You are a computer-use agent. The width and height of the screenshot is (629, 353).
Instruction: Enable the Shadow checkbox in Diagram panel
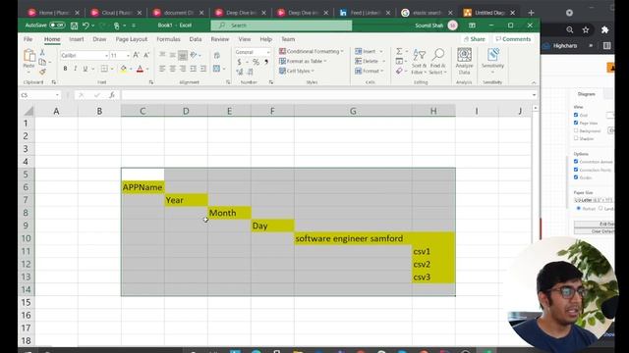[576, 138]
